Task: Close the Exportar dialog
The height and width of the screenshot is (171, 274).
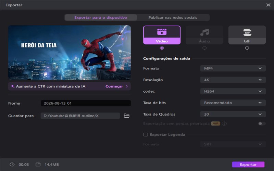Action: point(269,5)
